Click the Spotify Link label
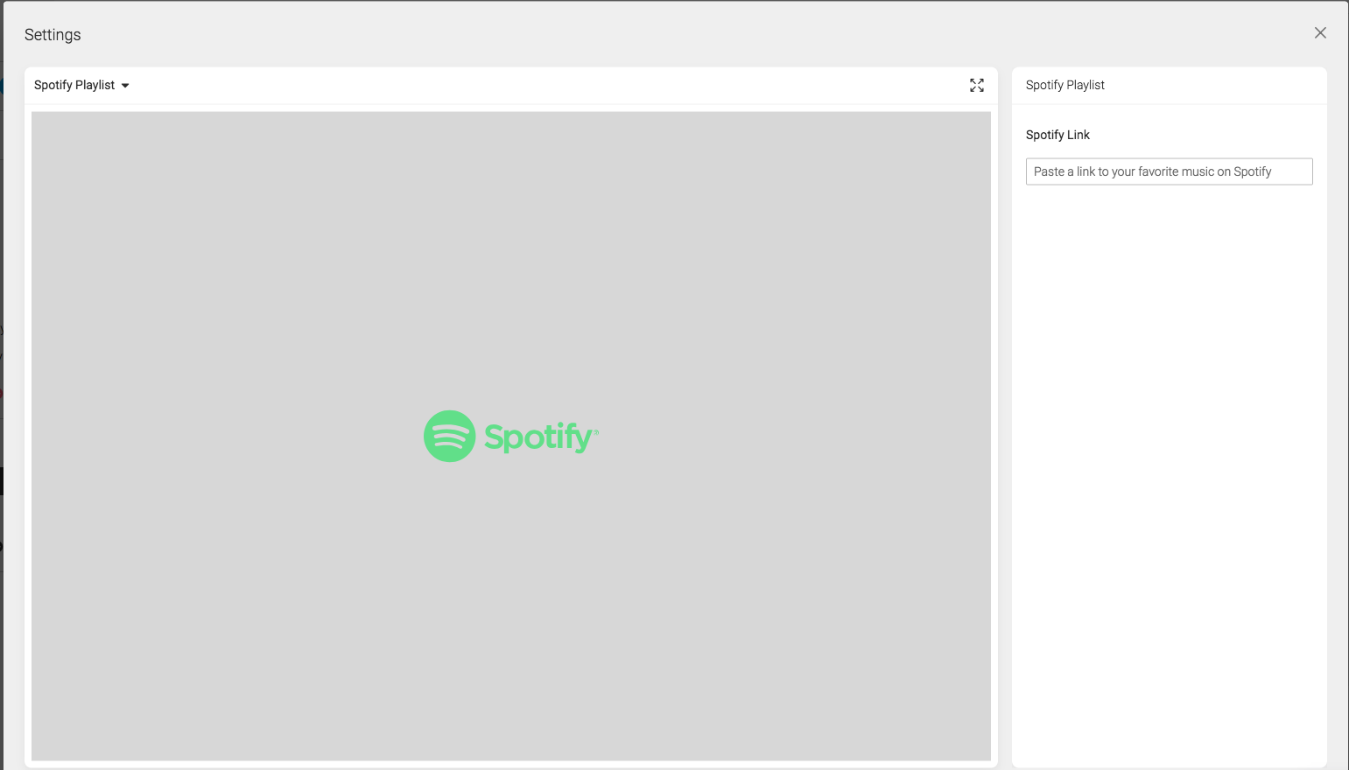The height and width of the screenshot is (770, 1349). pyautogui.click(x=1057, y=135)
